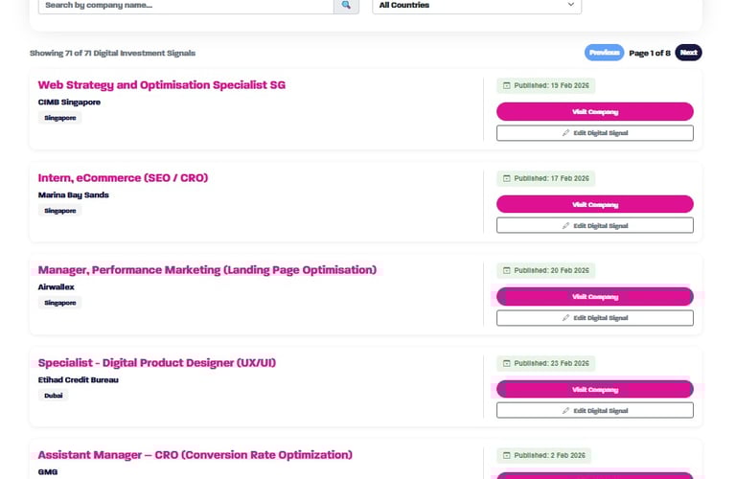Go to the Next results page

point(688,53)
